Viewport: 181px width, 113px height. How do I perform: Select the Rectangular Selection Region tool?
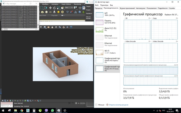pyautogui.click(x=41, y=8)
